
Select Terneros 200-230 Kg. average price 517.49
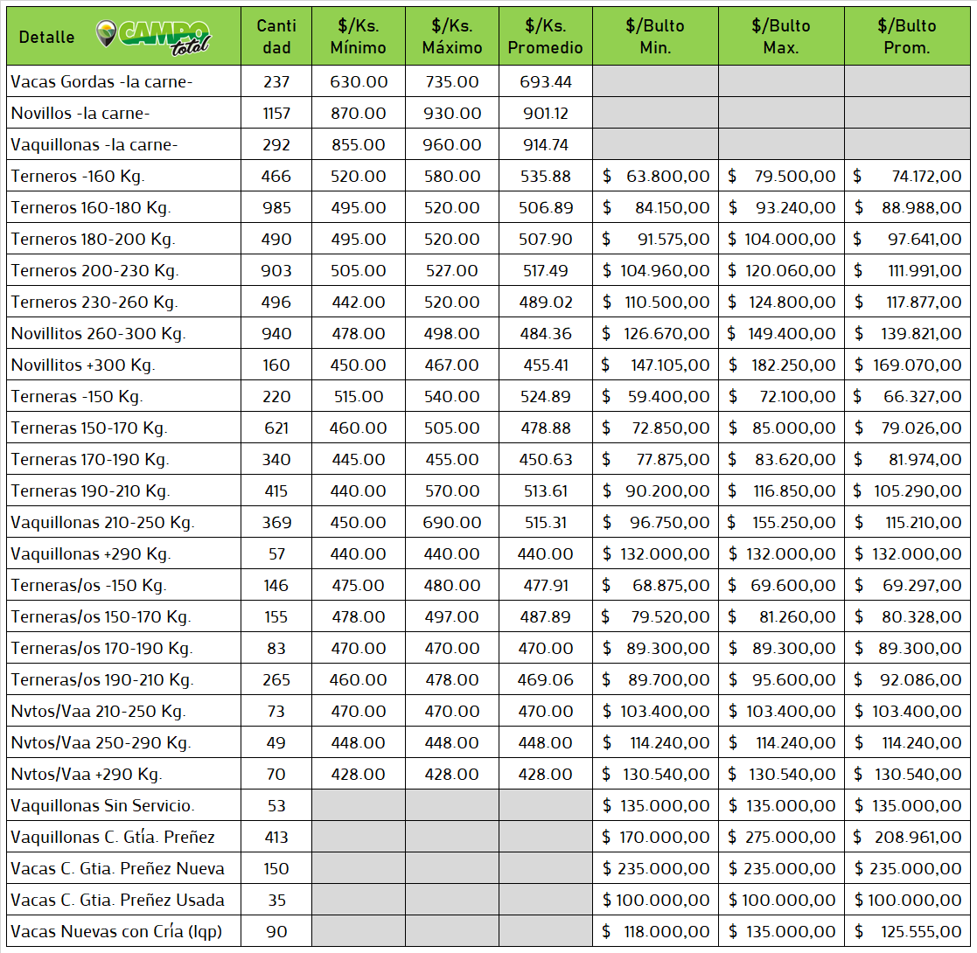[545, 271]
